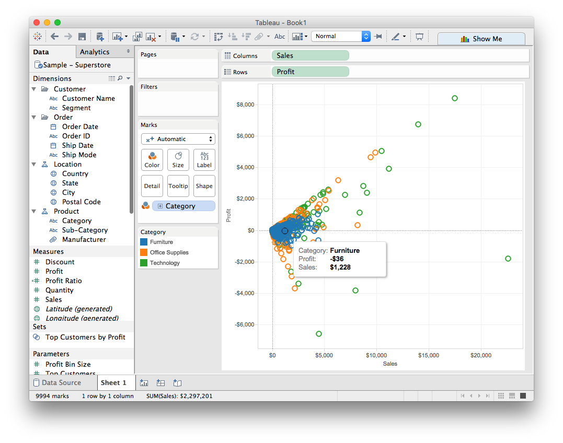Click the new worksheet icon in toolbar
Image resolution: width=563 pixels, height=443 pixels.
(118, 37)
